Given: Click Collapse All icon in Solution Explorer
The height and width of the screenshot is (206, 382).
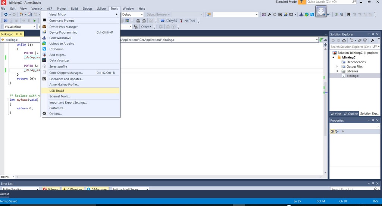Looking at the screenshot, I should pos(360,40).
